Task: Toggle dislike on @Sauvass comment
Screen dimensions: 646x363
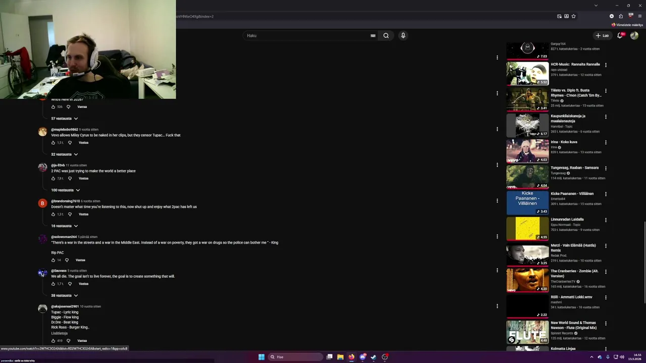Action: (70, 284)
